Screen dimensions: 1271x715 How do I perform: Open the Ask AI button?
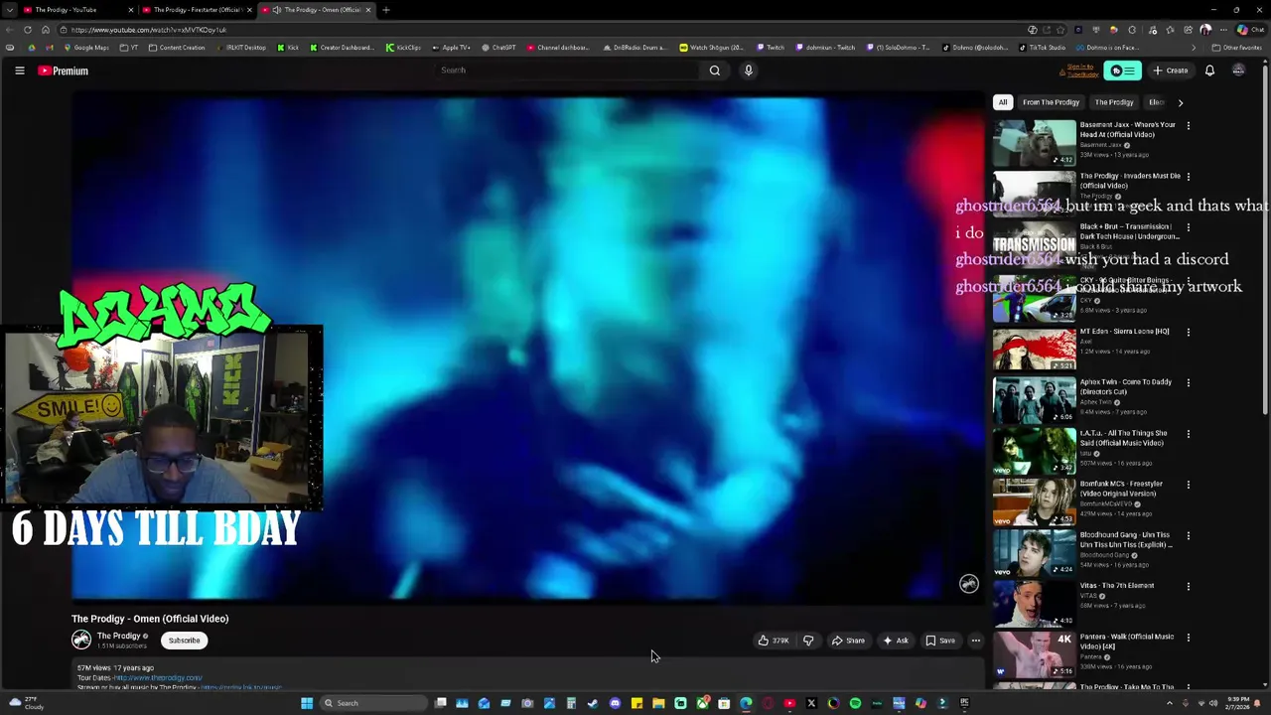point(896,641)
